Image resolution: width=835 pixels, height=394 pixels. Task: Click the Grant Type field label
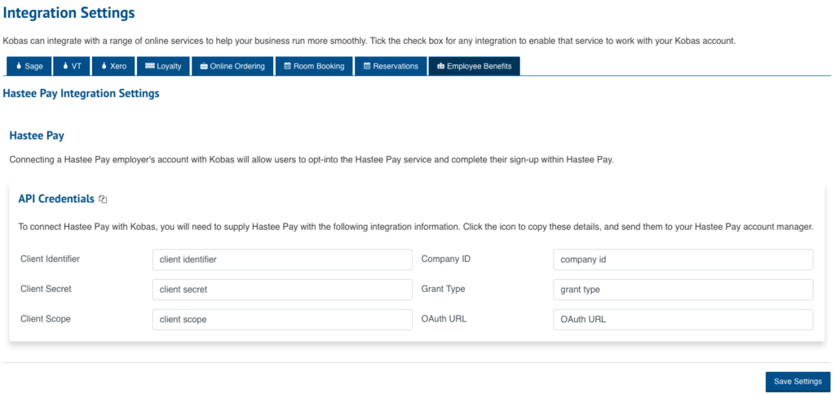coord(444,289)
